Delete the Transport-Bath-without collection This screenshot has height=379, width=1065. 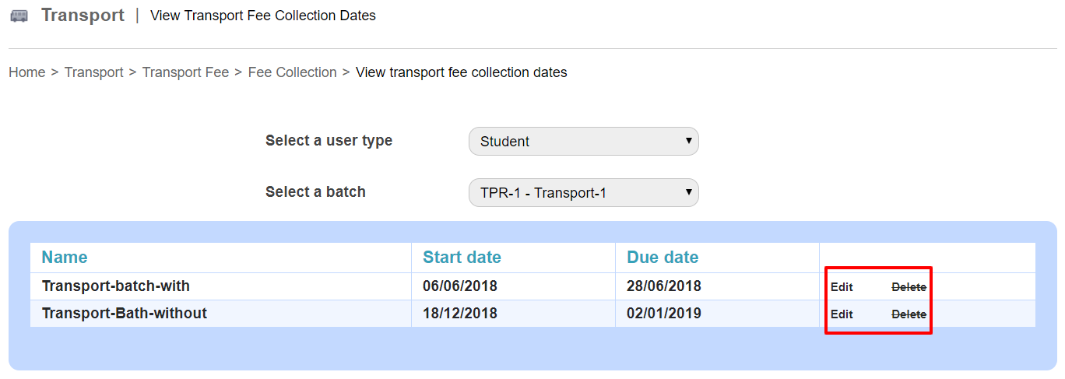tap(909, 314)
